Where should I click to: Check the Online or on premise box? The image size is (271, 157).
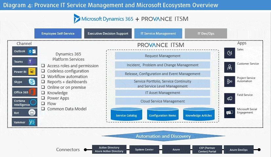point(43,87)
